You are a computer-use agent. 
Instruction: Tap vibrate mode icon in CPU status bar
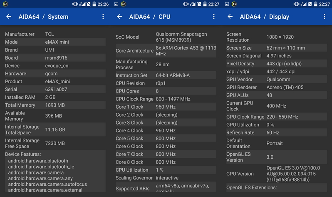coord(186,4)
